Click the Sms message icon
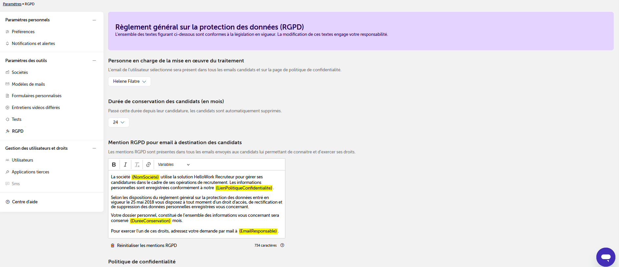619x267 pixels. tap(7, 184)
